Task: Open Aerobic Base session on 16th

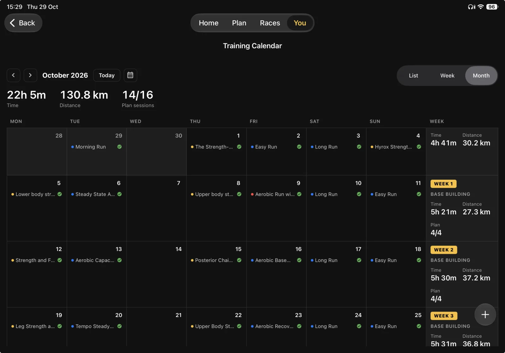Action: 276,260
